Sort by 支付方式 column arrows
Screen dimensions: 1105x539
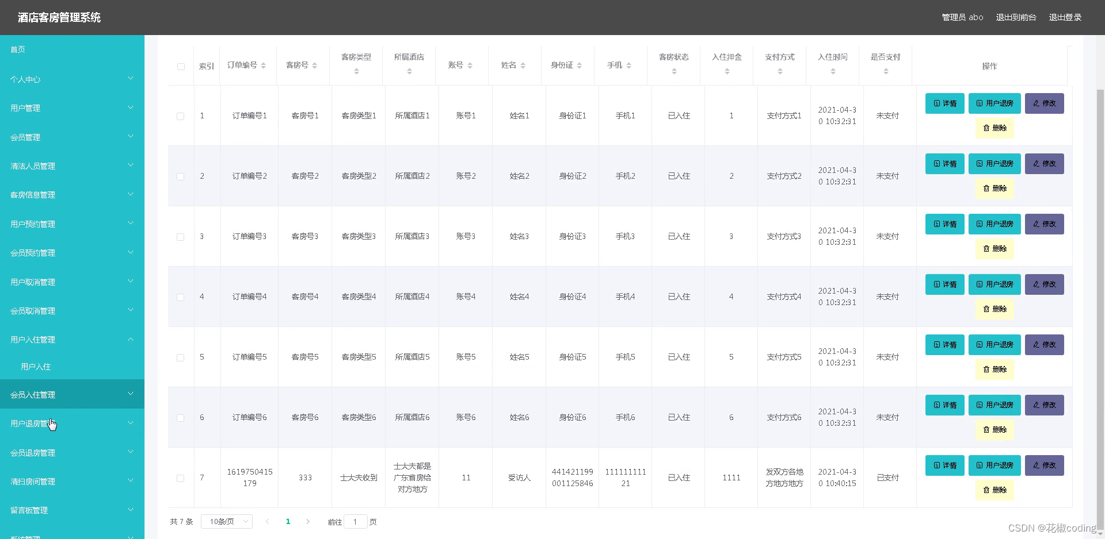point(780,71)
